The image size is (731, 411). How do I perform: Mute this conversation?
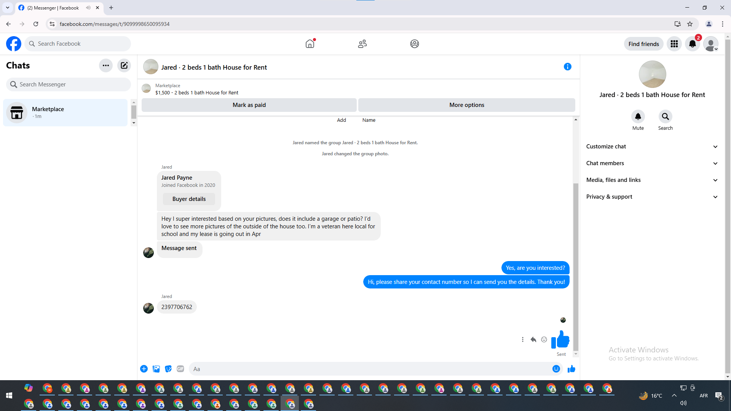638,117
